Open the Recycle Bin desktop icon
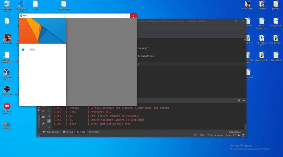Screen dimensions: 283x157 click(7, 6)
